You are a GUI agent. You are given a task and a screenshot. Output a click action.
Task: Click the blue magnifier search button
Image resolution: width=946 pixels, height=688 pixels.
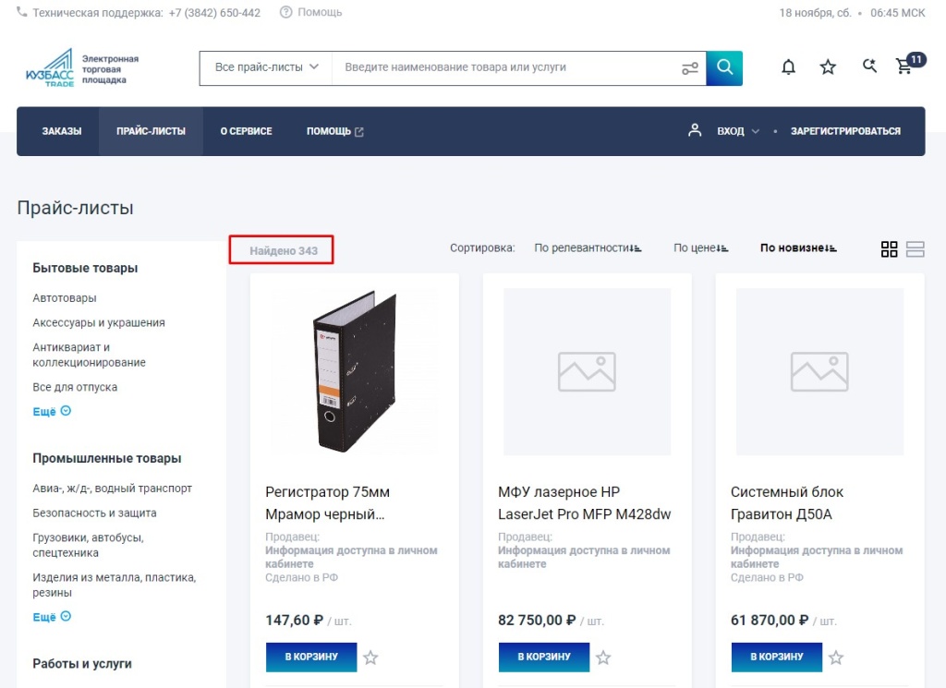(x=724, y=68)
